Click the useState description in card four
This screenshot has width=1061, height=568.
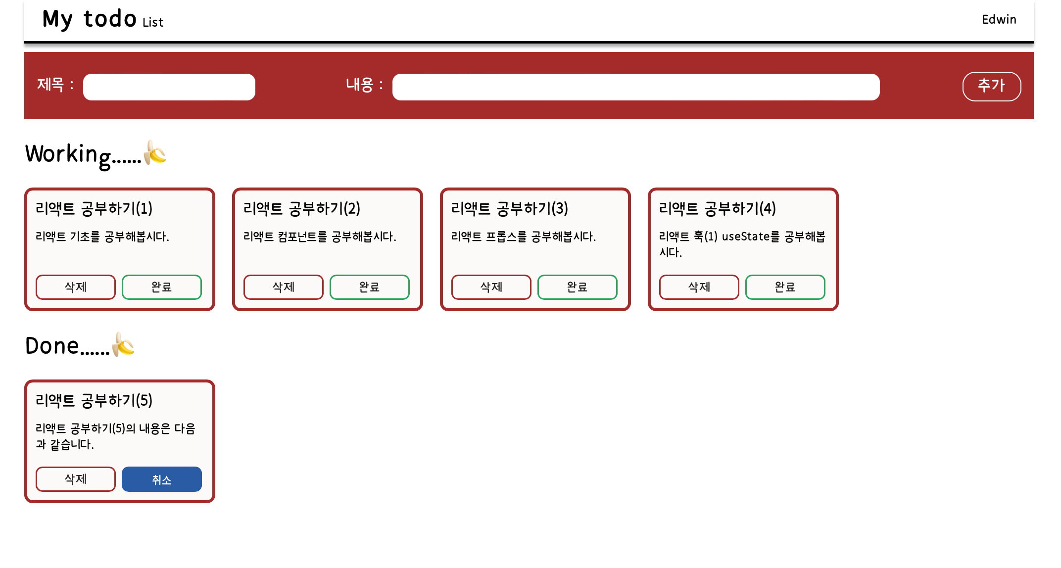[x=742, y=244]
